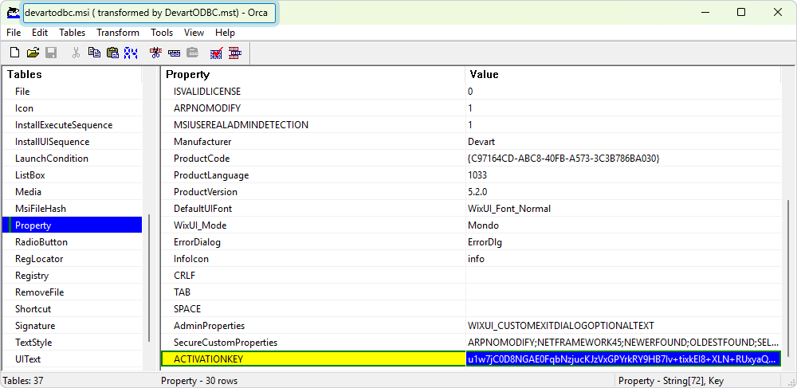Image resolution: width=797 pixels, height=388 pixels.
Task: Select the Shortcut table
Action: pyautogui.click(x=73, y=309)
